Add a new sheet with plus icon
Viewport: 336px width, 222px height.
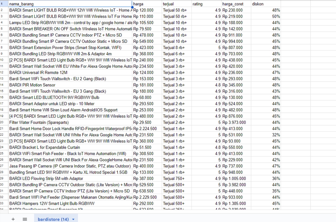point(13,219)
